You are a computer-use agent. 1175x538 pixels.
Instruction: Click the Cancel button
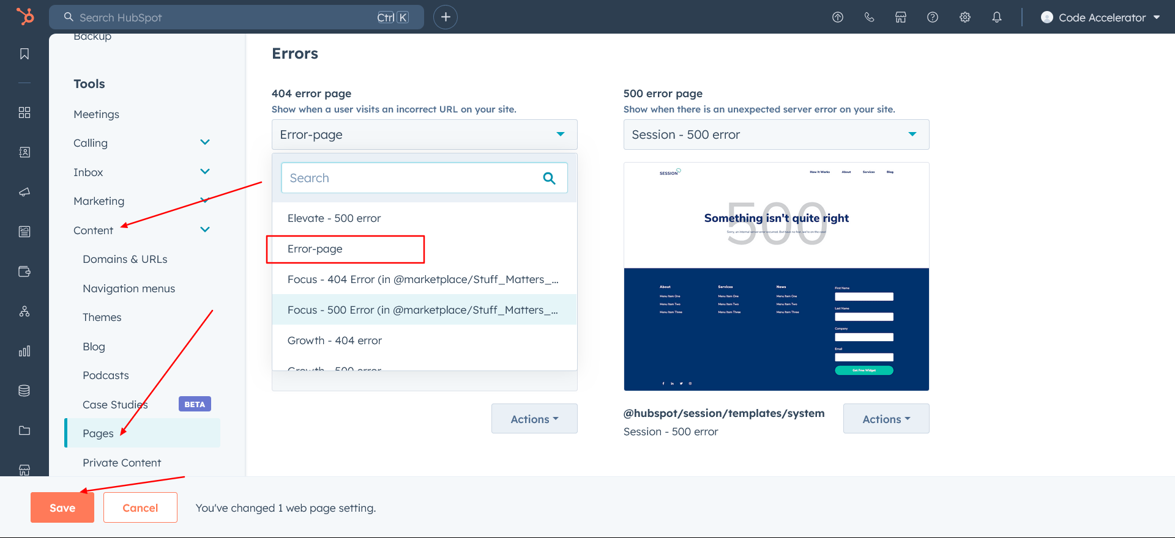140,507
